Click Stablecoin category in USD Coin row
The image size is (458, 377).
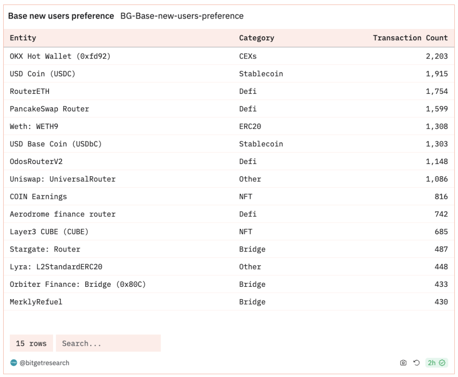pyautogui.click(x=261, y=74)
